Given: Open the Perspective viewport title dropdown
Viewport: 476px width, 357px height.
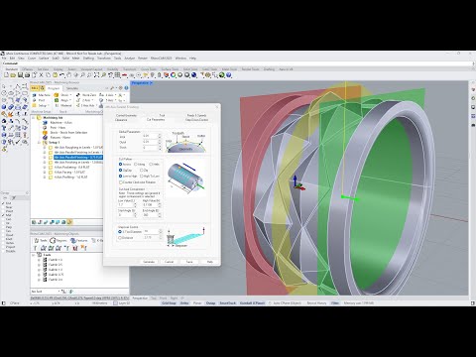Looking at the screenshot, I should (x=151, y=83).
